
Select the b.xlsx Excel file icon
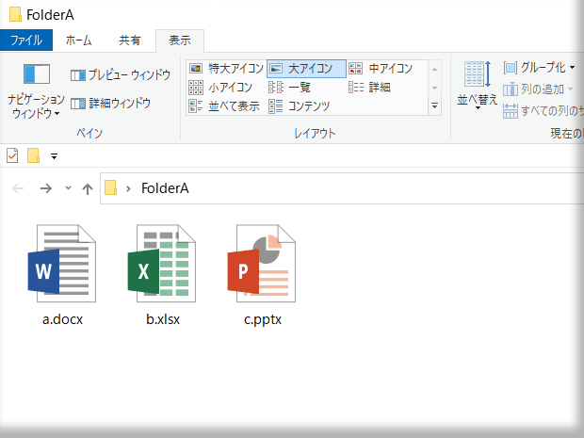(x=162, y=264)
